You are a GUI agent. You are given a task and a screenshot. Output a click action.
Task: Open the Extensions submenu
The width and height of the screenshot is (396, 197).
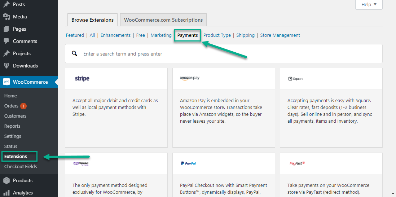(x=16, y=156)
